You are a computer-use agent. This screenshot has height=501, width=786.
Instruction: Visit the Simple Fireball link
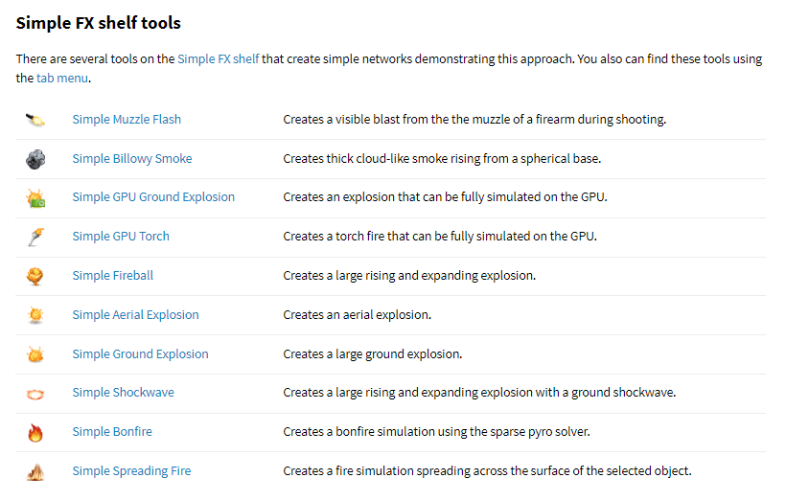(112, 276)
